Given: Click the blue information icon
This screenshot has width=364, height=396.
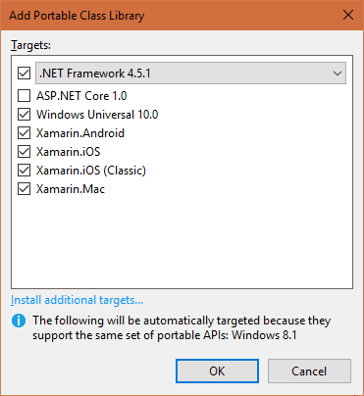Looking at the screenshot, I should point(19,321).
